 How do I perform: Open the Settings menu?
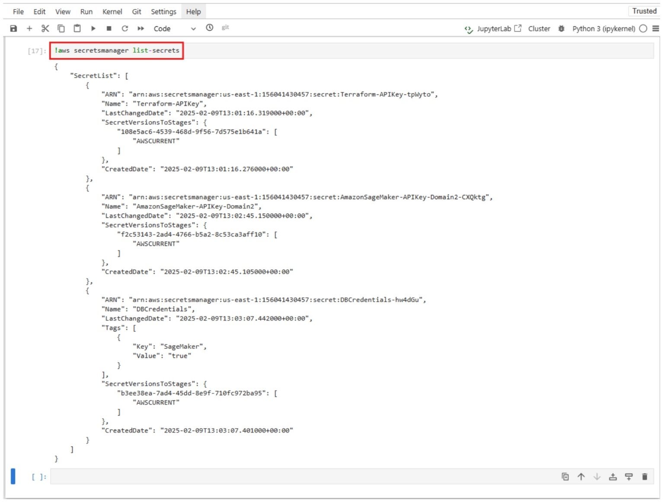[163, 11]
